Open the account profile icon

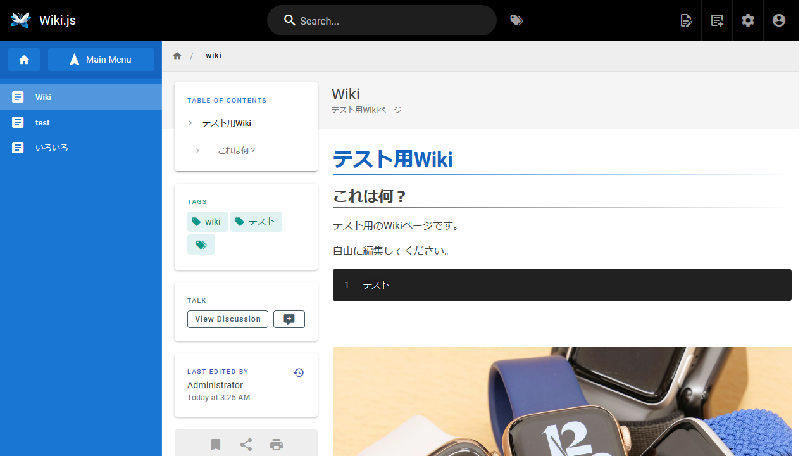pyautogui.click(x=779, y=20)
